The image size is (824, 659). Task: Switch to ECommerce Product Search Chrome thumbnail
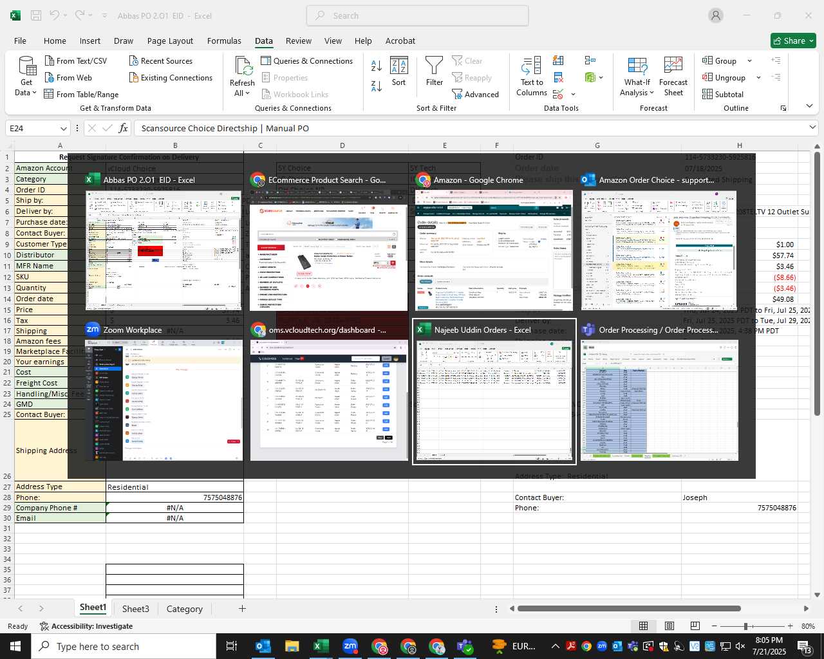pyautogui.click(x=328, y=241)
